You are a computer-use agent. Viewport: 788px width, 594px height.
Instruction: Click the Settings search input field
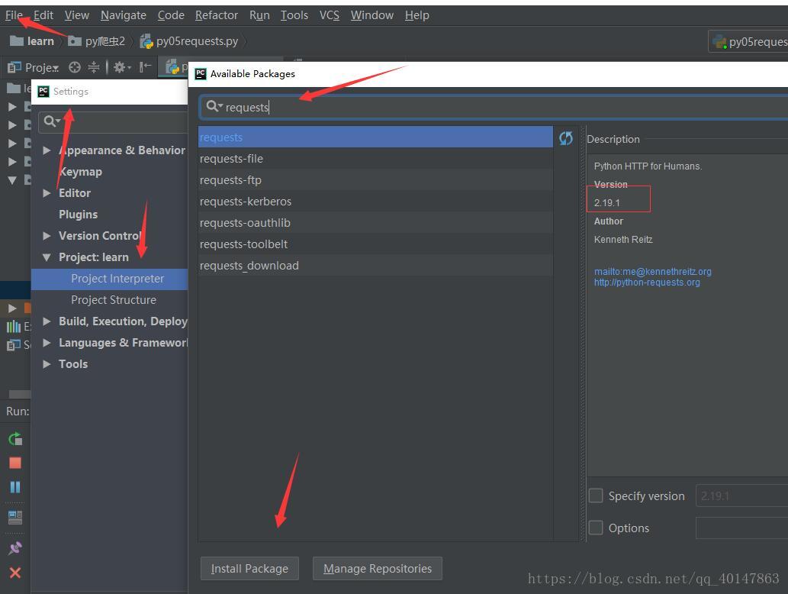coord(113,121)
